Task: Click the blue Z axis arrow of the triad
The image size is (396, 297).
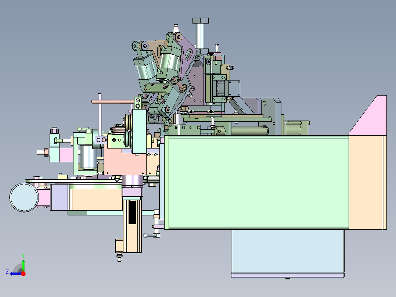Action: pos(15,274)
